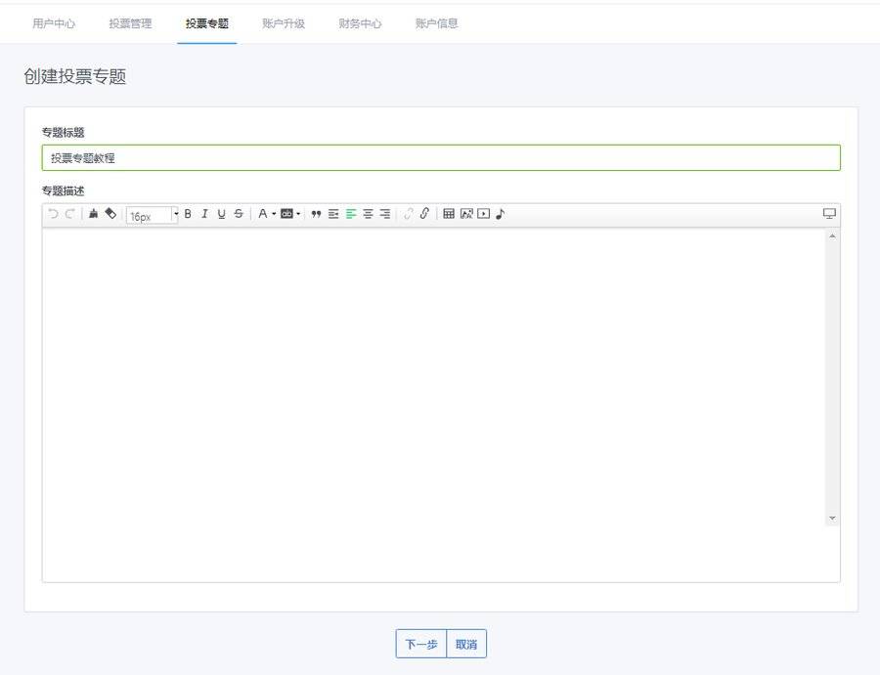Image resolution: width=880 pixels, height=675 pixels.
Task: Click the 下一步 button
Action: click(420, 644)
